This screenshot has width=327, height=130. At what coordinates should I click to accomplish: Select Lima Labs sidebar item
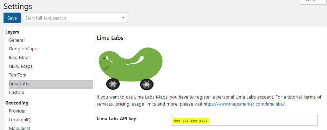point(51,84)
